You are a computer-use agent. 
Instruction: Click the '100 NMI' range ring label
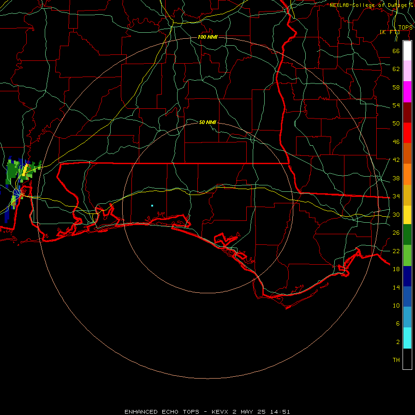click(207, 37)
